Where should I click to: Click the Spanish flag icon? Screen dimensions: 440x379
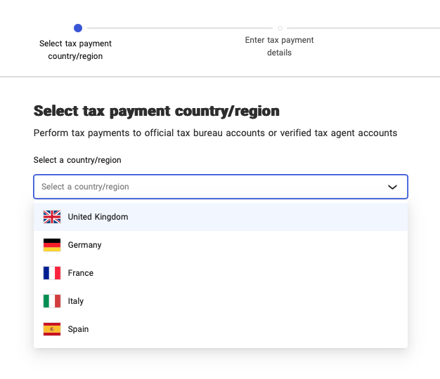[x=52, y=329]
